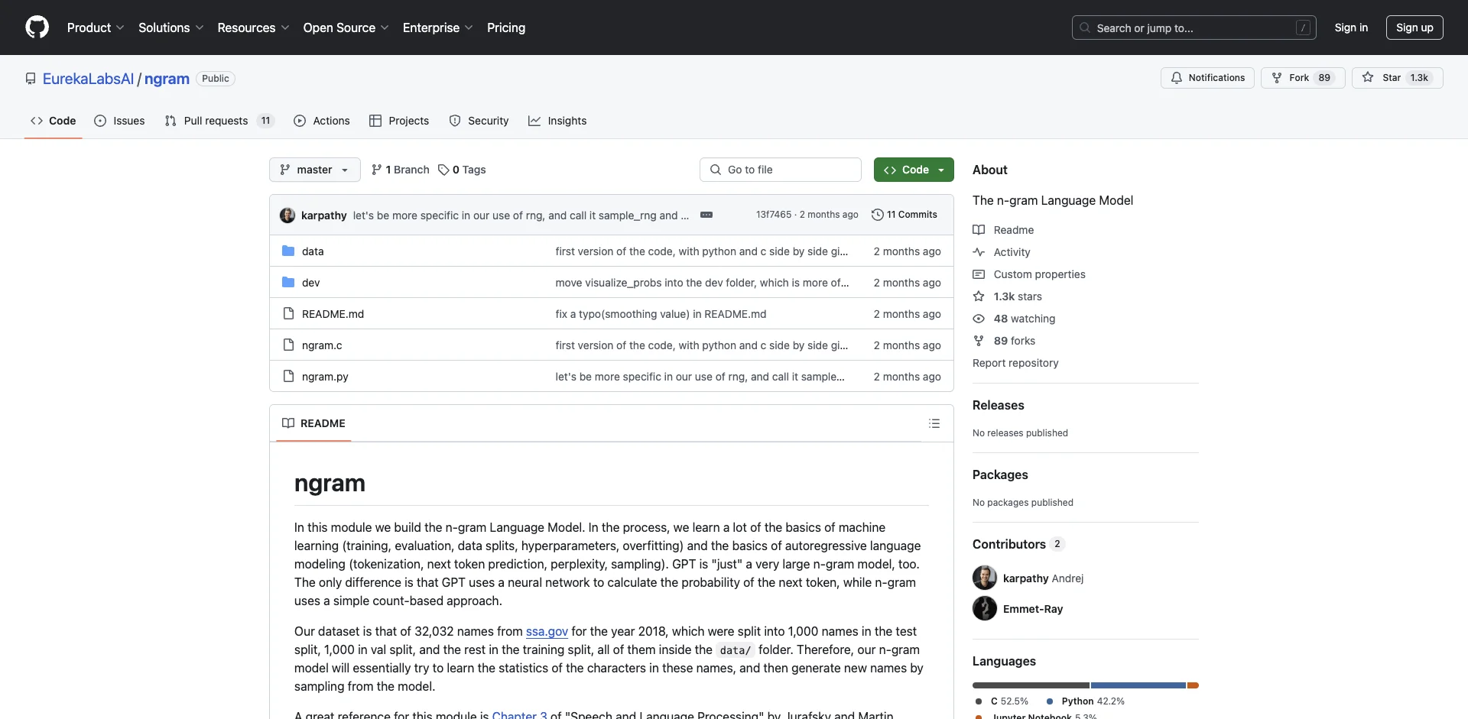
Task: Click the Sign up button
Action: tap(1414, 28)
